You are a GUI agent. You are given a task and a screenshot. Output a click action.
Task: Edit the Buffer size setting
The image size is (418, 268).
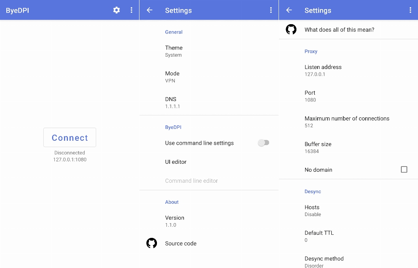tap(348, 147)
